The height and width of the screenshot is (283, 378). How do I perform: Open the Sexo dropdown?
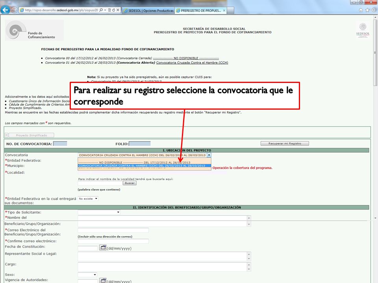click(87, 275)
